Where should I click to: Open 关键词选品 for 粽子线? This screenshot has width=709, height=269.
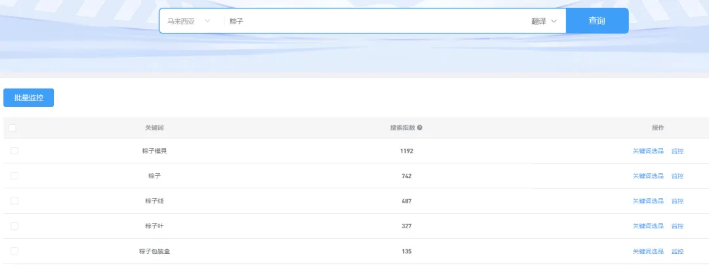[x=648, y=201]
